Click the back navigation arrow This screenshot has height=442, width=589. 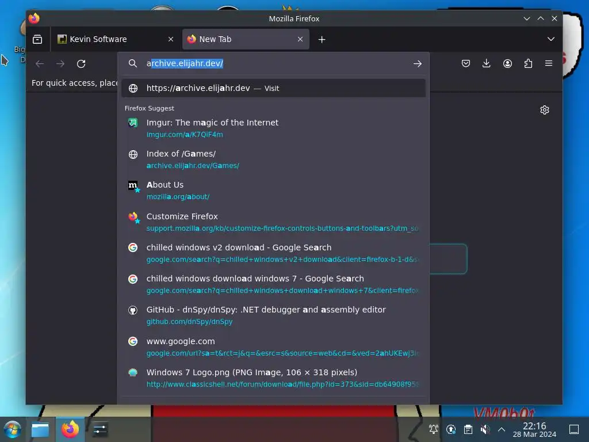tap(40, 64)
